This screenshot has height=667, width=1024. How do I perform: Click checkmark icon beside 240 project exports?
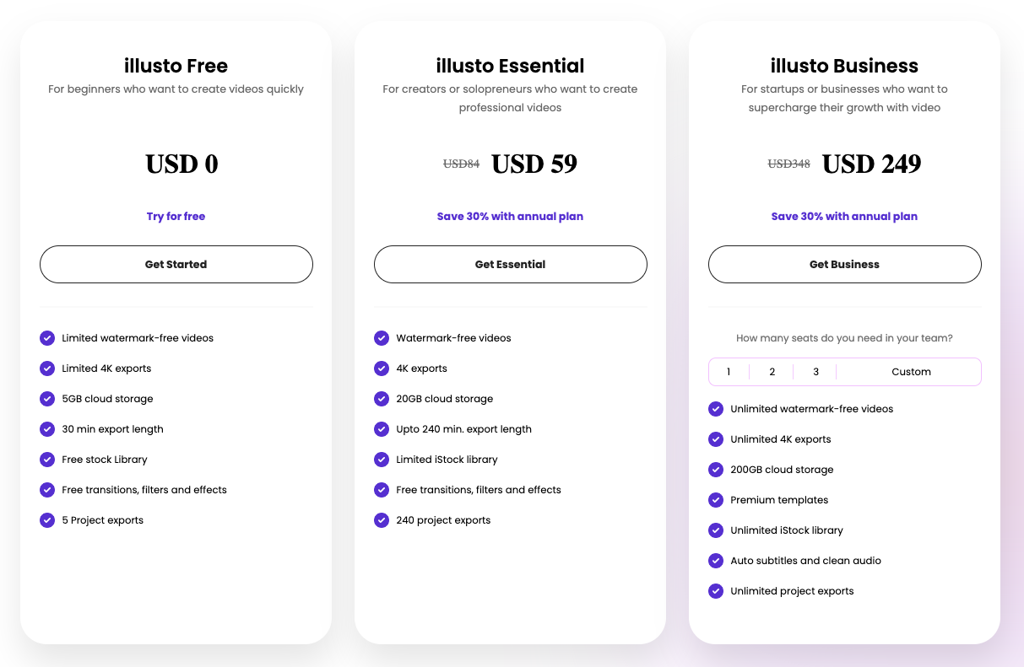(x=382, y=520)
